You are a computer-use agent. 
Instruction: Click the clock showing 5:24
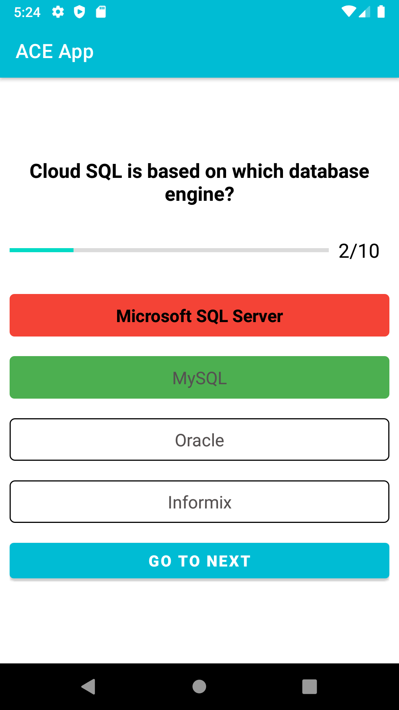(28, 12)
